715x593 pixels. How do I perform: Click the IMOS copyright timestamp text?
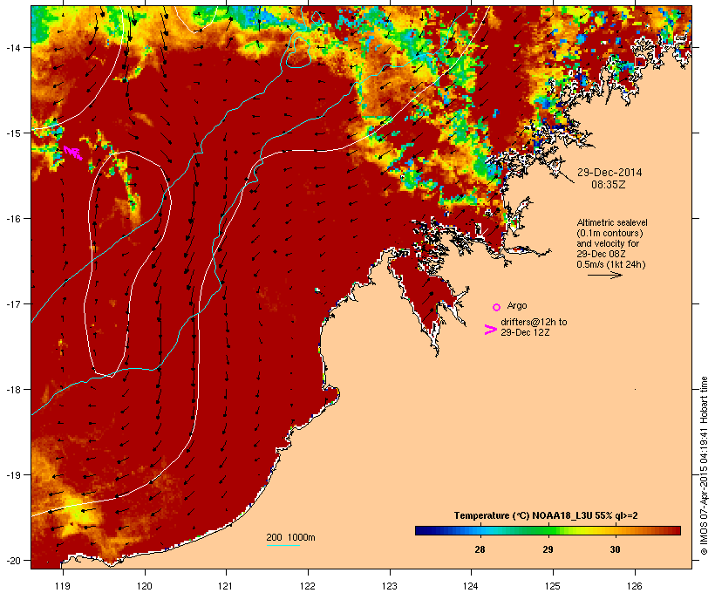coord(704,466)
